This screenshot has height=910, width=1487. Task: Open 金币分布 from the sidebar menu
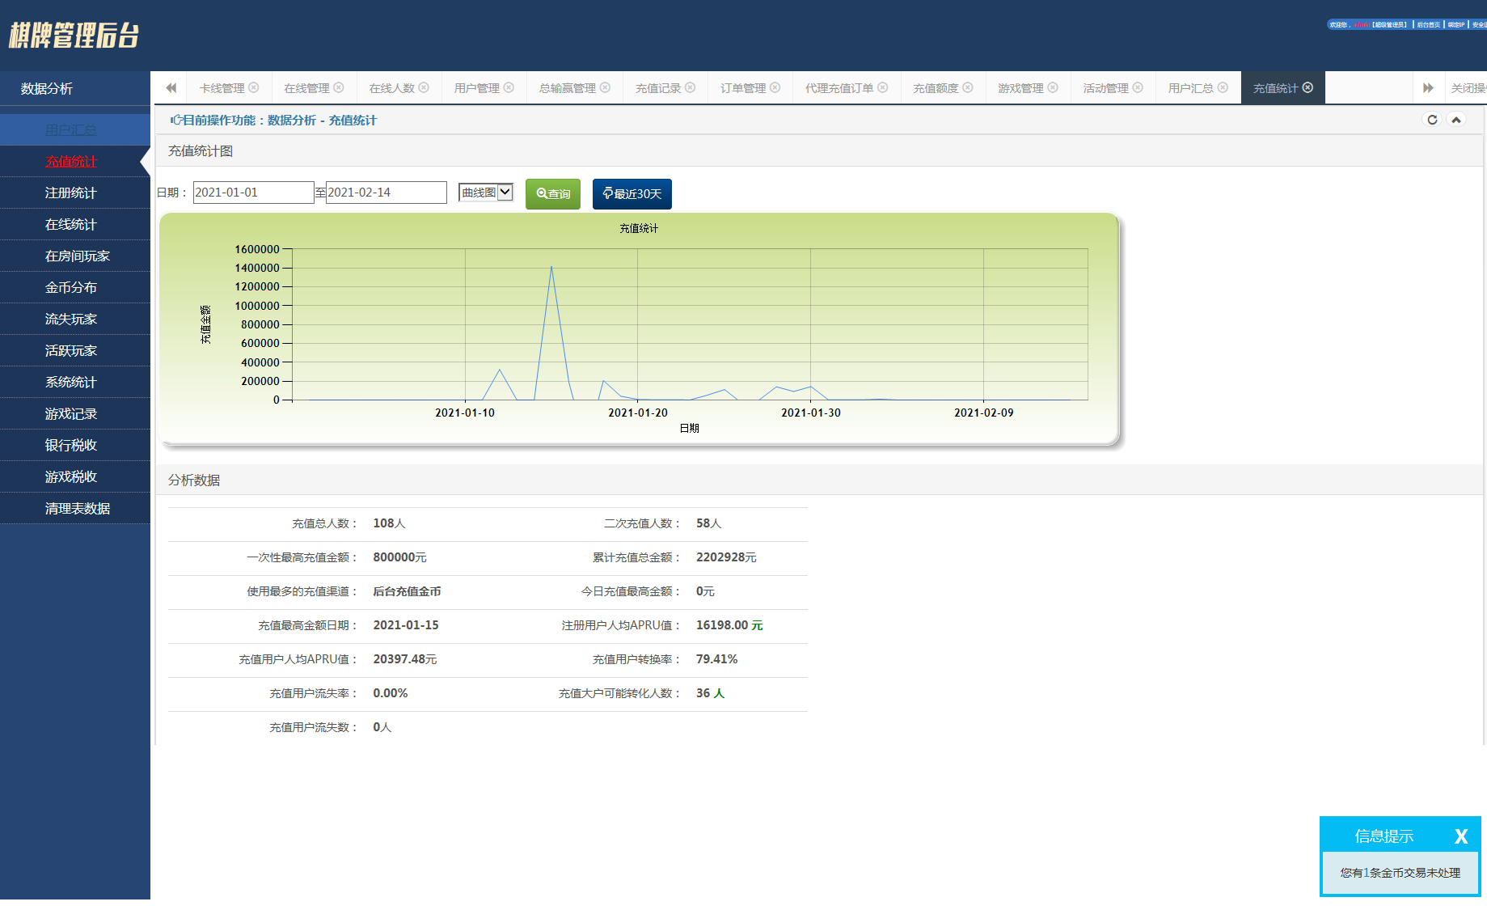pos(71,287)
